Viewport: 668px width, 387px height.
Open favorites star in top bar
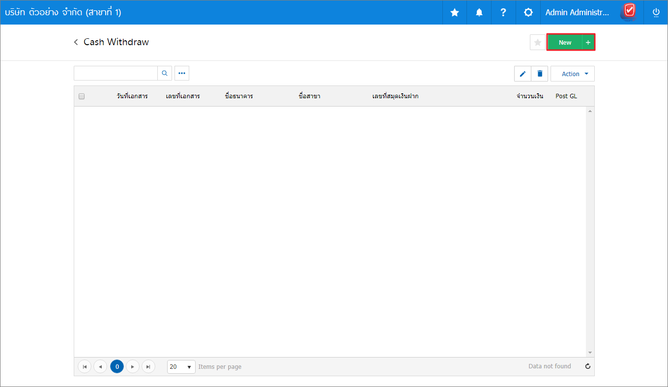(x=455, y=12)
